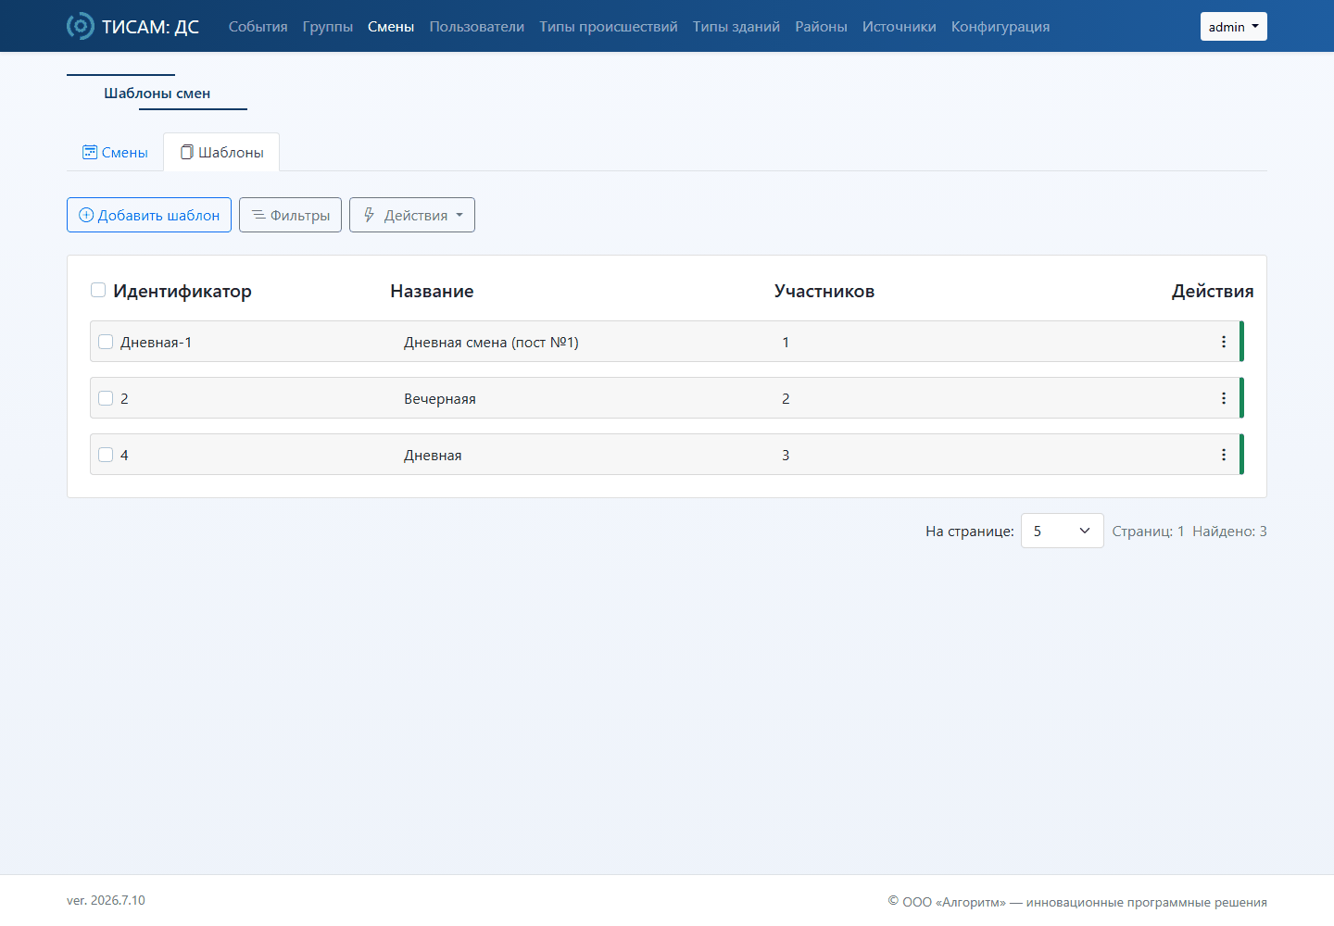Screen dimensions: 1334x926
Task: Click the Дневная name cell in the third row
Action: tap(433, 456)
